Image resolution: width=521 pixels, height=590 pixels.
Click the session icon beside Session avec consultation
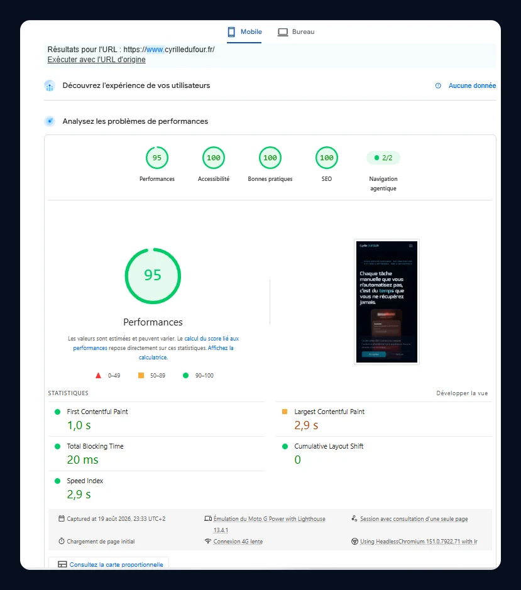click(354, 518)
